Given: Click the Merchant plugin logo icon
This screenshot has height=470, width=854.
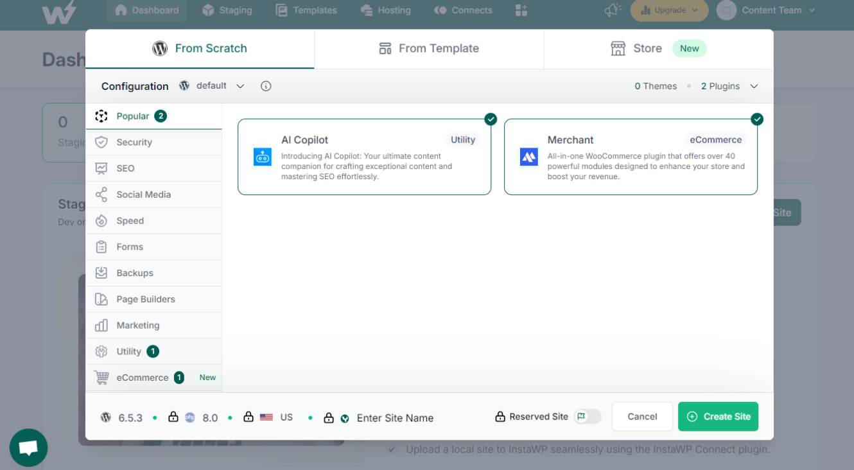Looking at the screenshot, I should [529, 157].
